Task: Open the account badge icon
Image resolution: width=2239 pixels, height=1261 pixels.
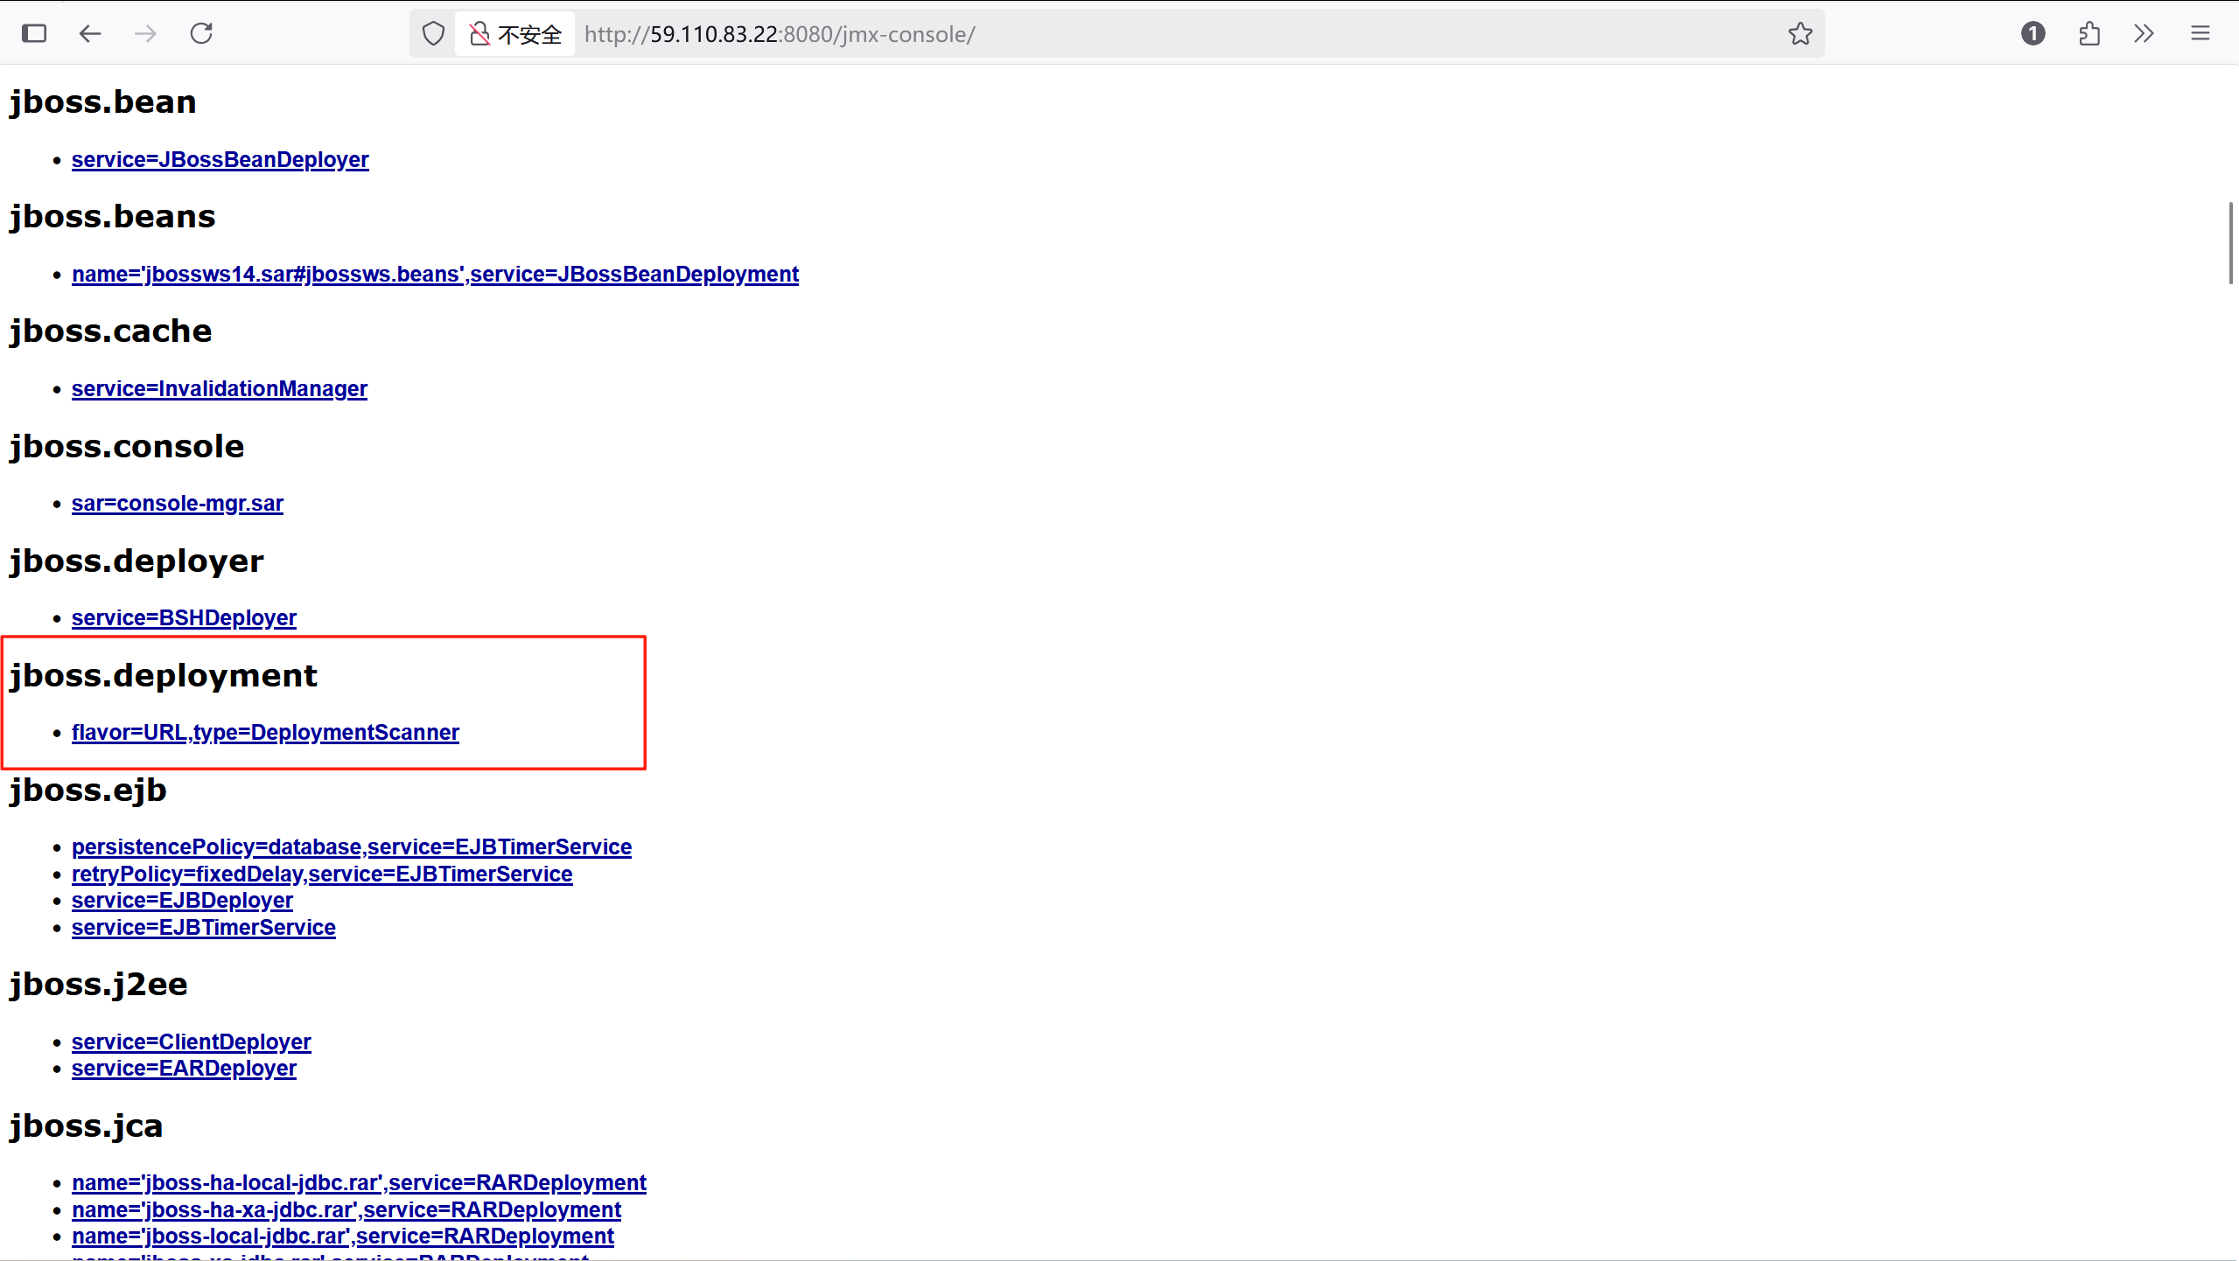Action: tap(2033, 33)
